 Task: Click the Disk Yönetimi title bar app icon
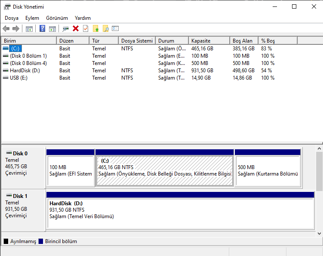click(7, 7)
